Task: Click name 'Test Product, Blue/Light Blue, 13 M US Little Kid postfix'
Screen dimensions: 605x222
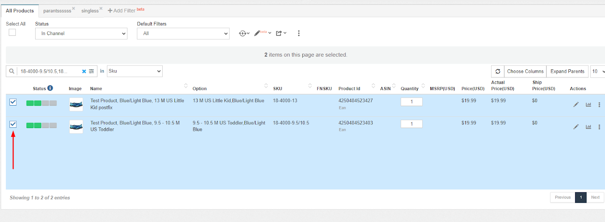Action: (x=137, y=104)
